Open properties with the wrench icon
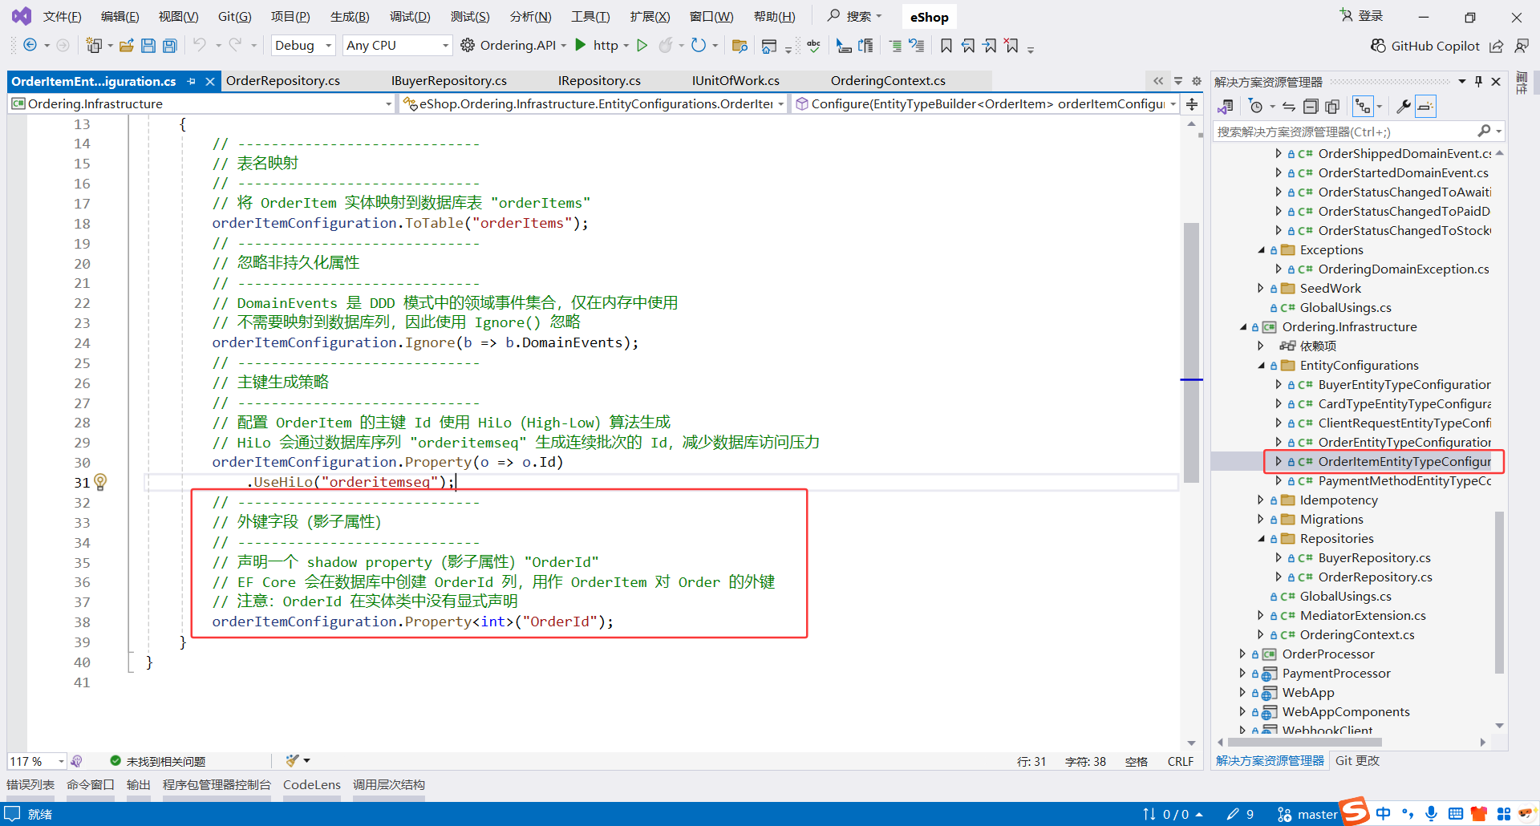The image size is (1540, 826). 1404,105
